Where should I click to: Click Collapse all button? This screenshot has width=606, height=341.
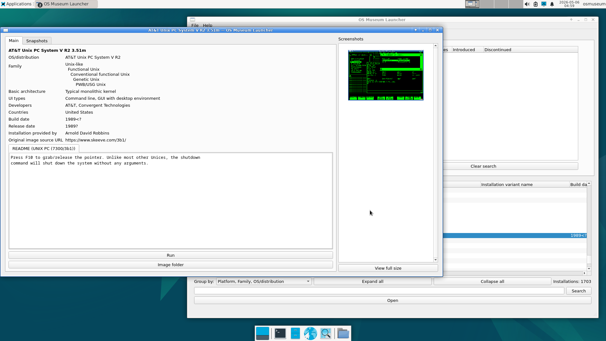(x=492, y=281)
